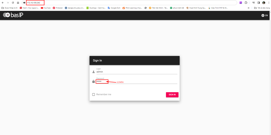Open the browser side panel
Screen dimensions: 271x135
[259, 3]
